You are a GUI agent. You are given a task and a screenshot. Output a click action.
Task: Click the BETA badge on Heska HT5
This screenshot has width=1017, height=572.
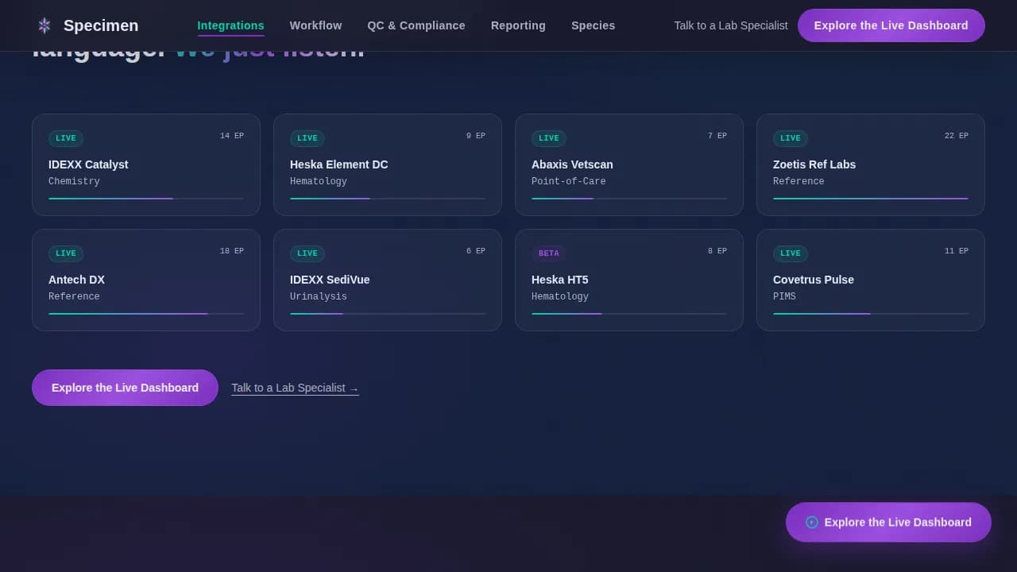549,253
